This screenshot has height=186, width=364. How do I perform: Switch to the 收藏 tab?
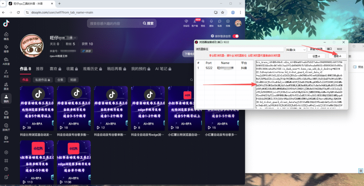72,69
